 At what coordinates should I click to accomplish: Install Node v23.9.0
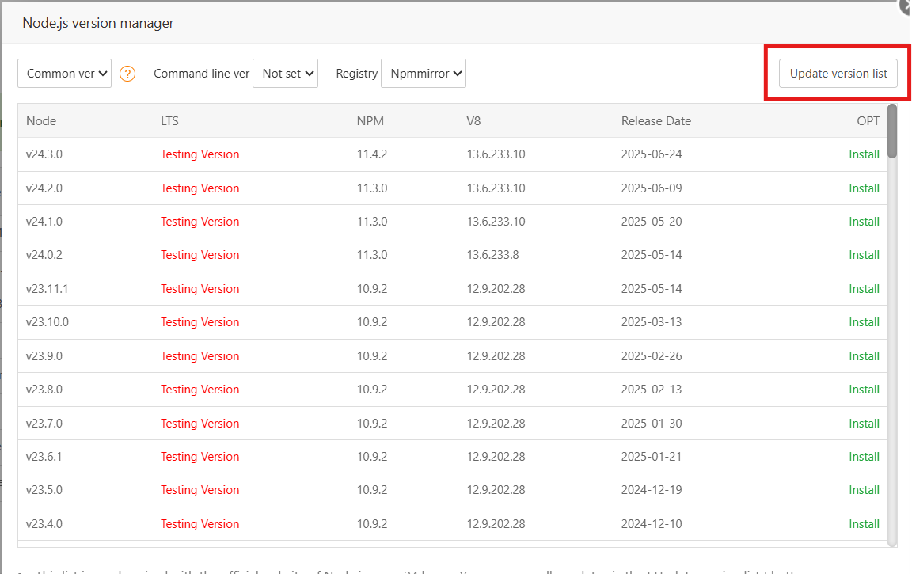coord(864,356)
